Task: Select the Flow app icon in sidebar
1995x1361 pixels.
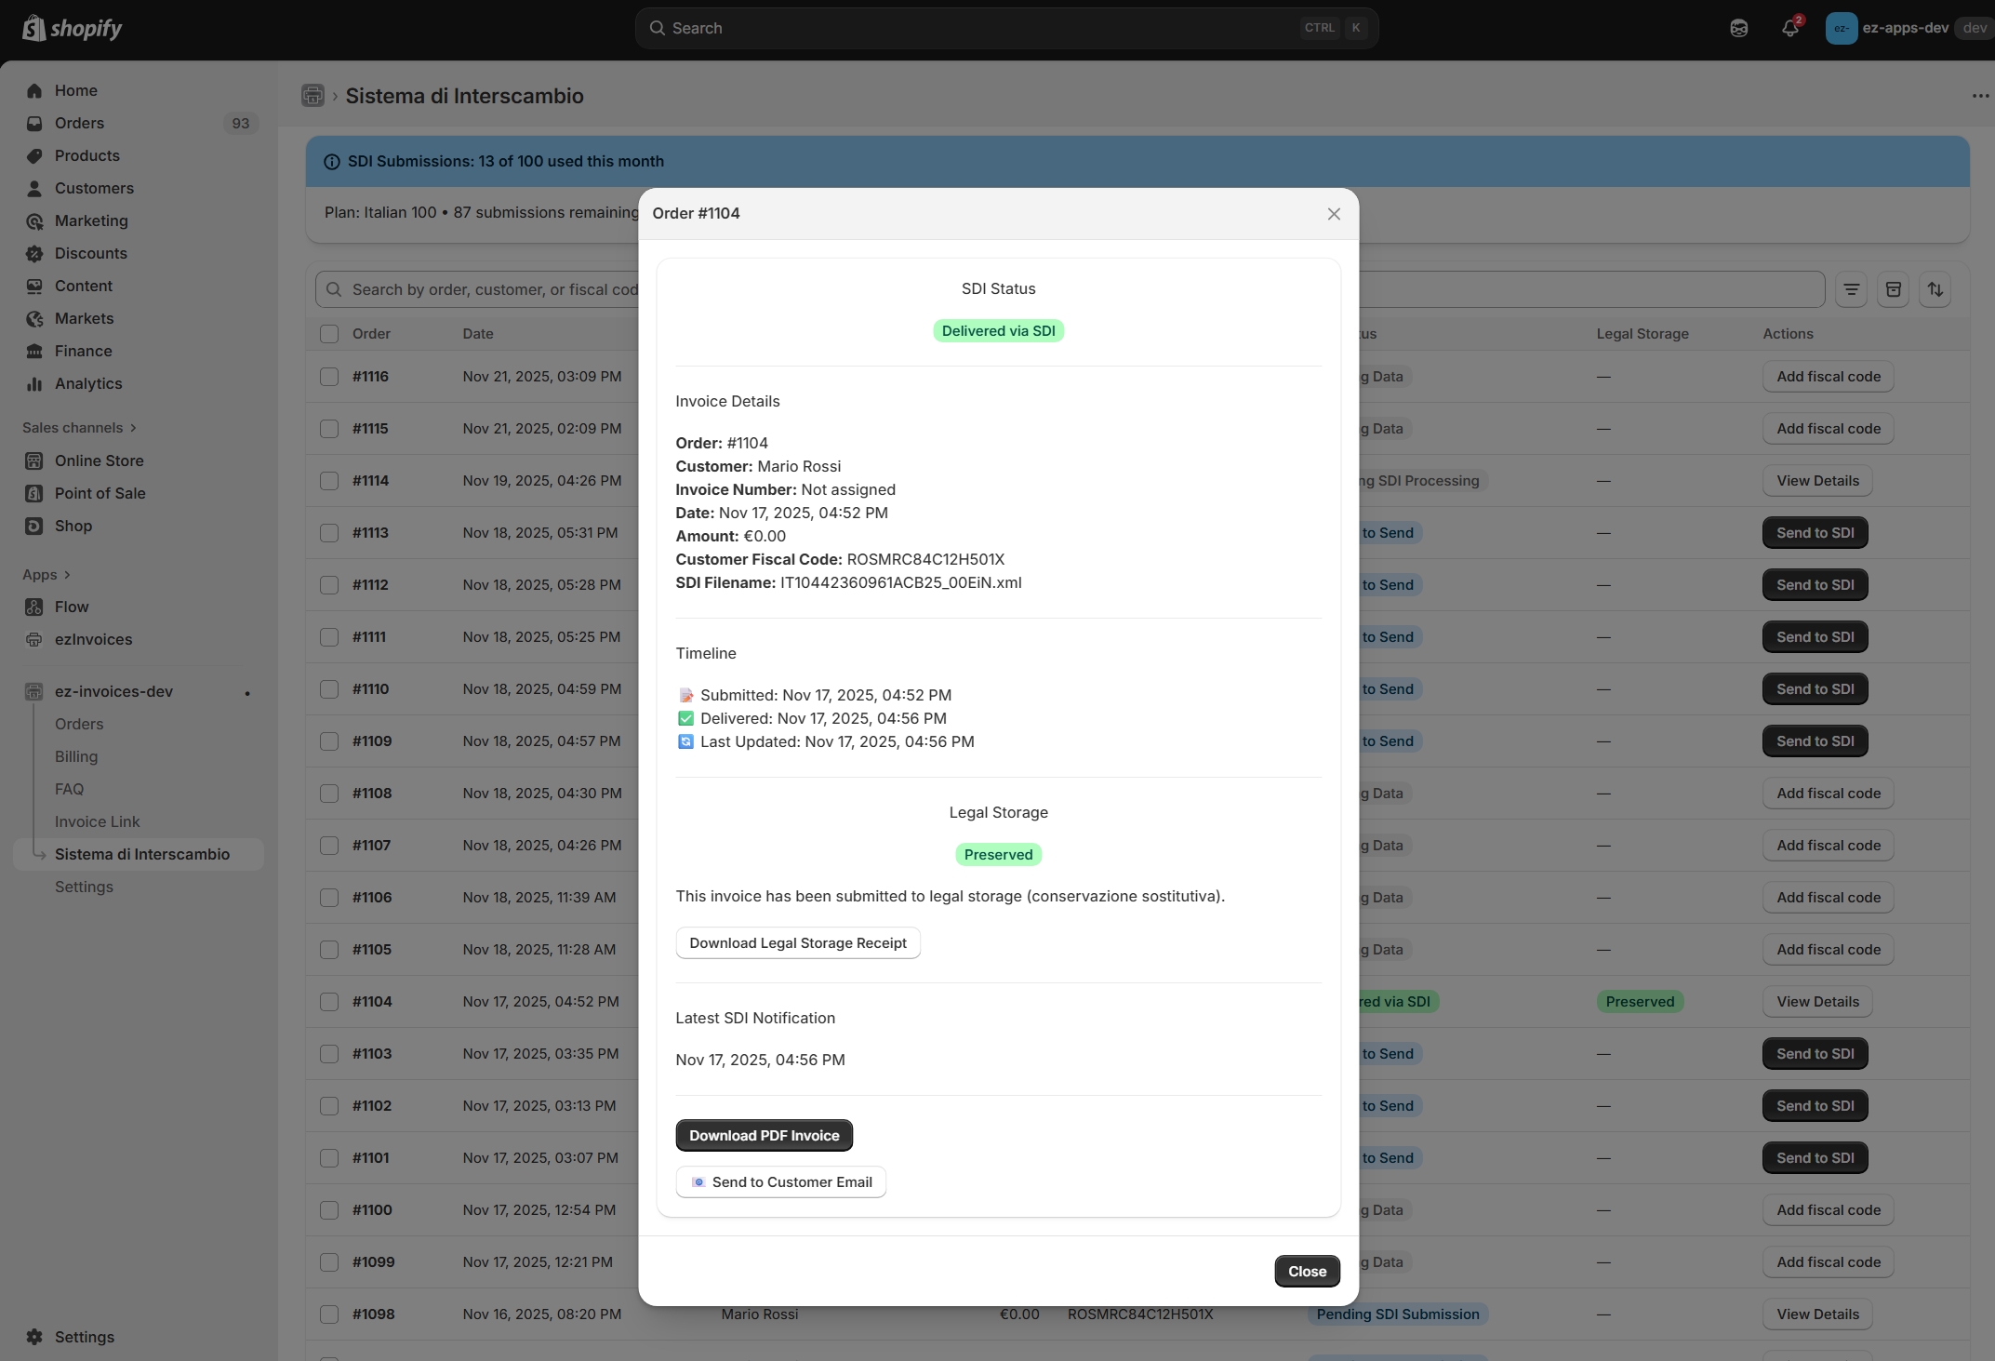Action: pyautogui.click(x=34, y=606)
